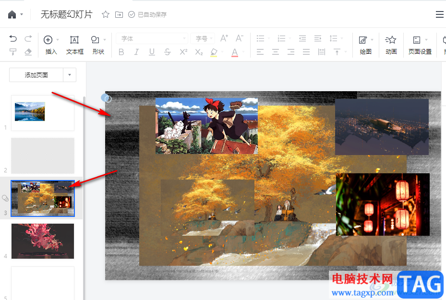Click the clear formatting eraser
Viewport: 446px width, 300px height.
pyautogui.click(x=28, y=52)
